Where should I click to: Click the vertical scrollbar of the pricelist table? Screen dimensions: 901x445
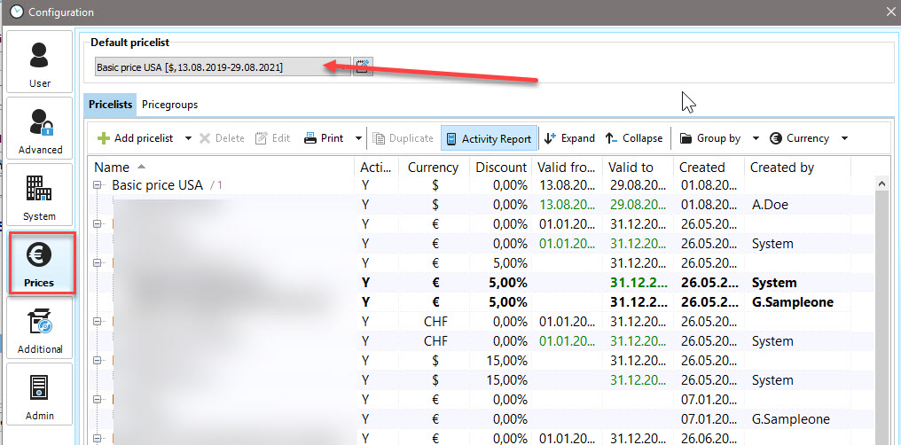click(x=881, y=310)
